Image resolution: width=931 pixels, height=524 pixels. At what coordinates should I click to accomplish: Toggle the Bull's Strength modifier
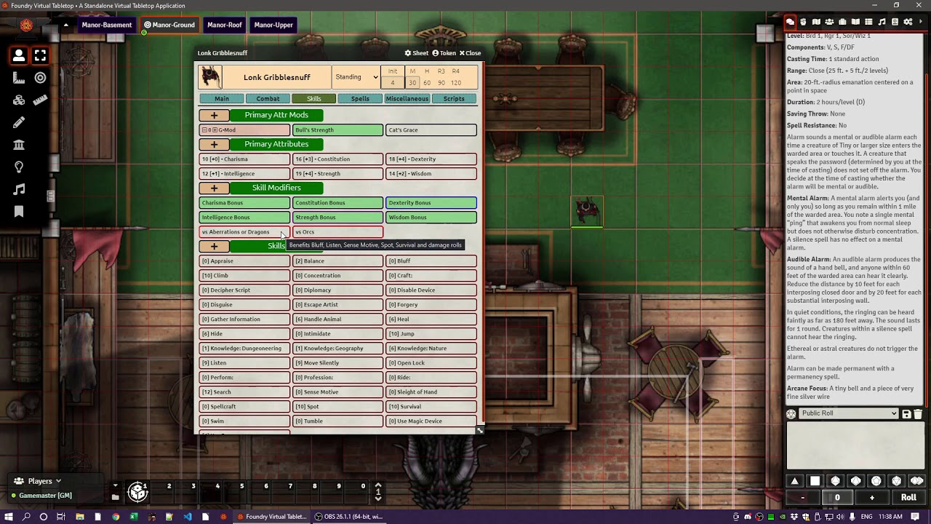point(337,130)
